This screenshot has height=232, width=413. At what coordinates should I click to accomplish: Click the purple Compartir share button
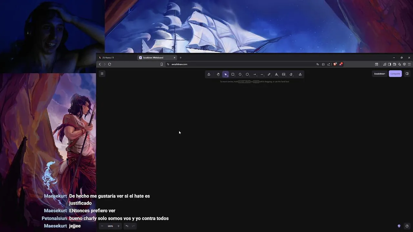pyautogui.click(x=395, y=74)
